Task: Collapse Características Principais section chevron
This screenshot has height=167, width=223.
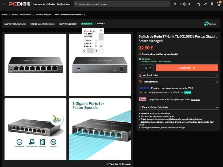Action: pos(217,107)
